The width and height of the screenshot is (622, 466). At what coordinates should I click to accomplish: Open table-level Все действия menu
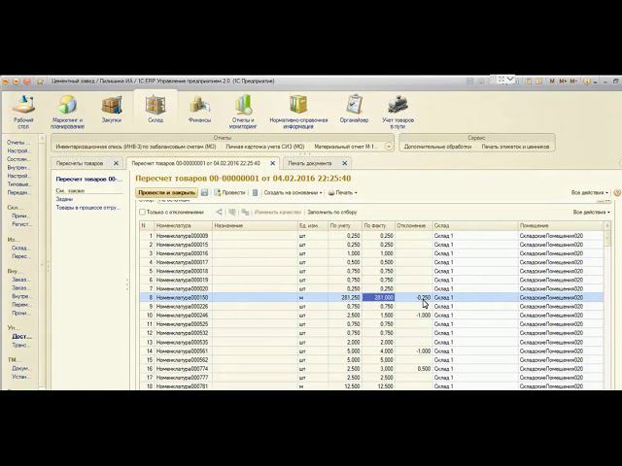point(592,213)
